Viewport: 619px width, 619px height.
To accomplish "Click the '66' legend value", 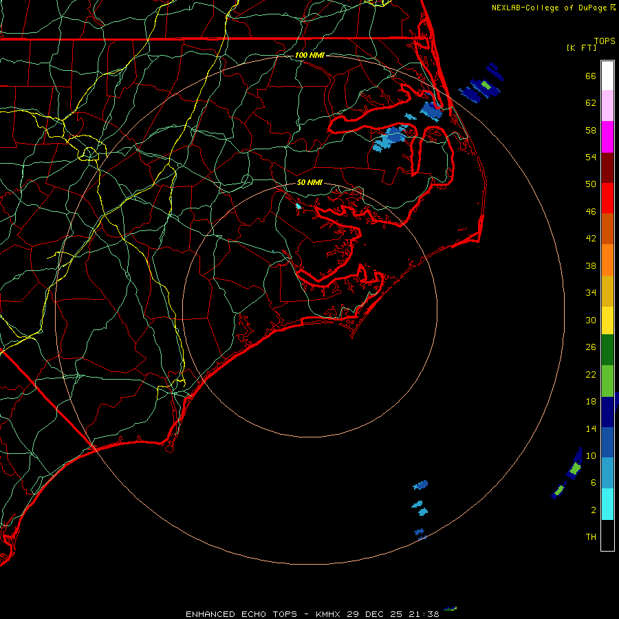I will click(591, 76).
